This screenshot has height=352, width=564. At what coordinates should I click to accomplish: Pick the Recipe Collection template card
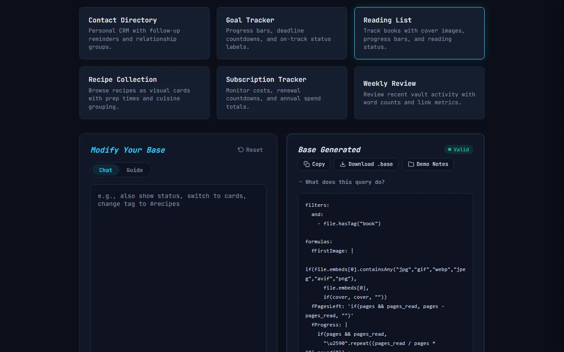tap(144, 93)
